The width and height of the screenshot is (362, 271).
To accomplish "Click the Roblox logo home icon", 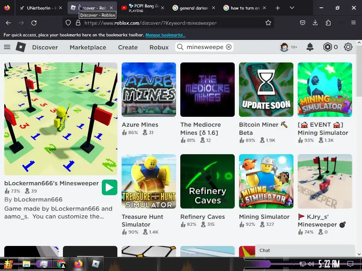I will [x=21, y=47].
